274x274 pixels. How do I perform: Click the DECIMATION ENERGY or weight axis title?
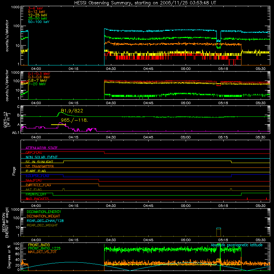coord(5,222)
